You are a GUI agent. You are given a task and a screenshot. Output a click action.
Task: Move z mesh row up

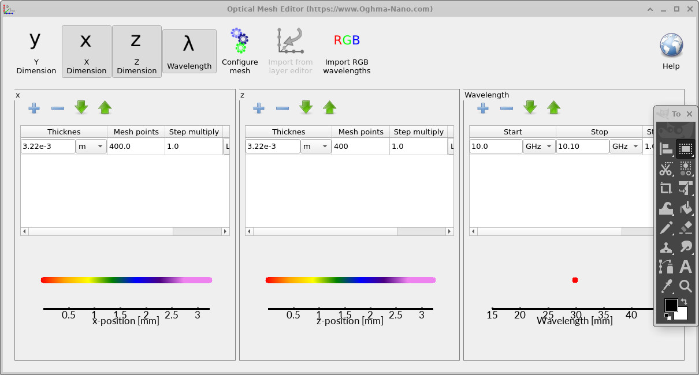coord(329,107)
